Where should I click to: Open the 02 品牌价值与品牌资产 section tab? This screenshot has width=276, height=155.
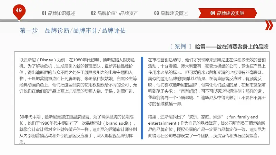coord(115,13)
